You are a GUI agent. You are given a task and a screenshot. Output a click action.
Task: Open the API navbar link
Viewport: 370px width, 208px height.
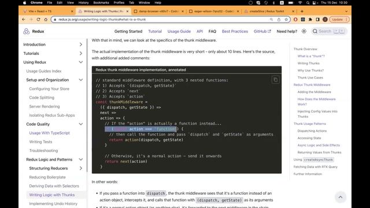(199, 31)
